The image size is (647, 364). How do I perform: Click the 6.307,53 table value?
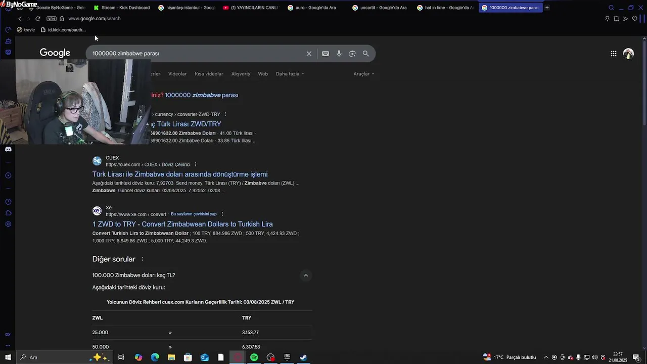point(251,347)
